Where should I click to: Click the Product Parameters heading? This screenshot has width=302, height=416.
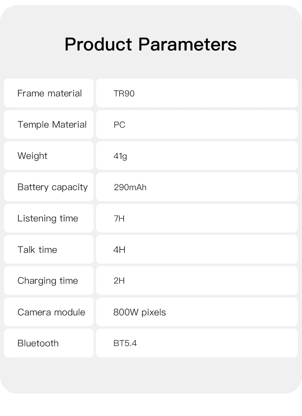[x=150, y=44]
